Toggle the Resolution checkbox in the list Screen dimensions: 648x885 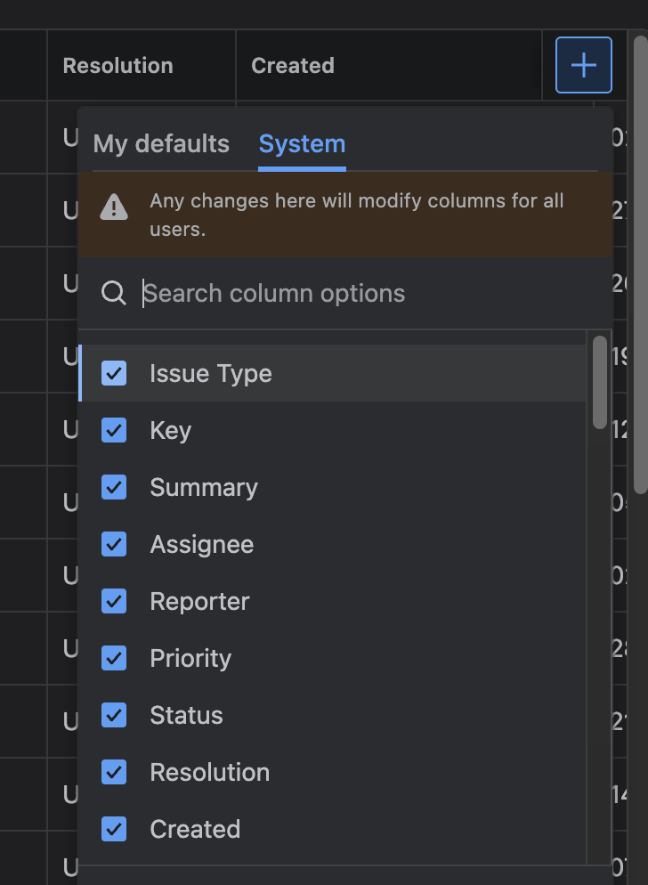(114, 772)
